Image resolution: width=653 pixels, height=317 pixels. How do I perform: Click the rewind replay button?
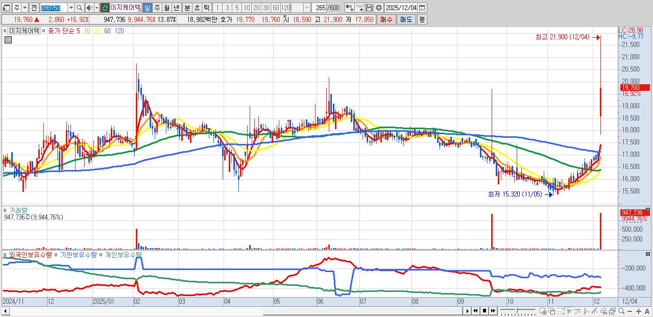[x=475, y=310]
